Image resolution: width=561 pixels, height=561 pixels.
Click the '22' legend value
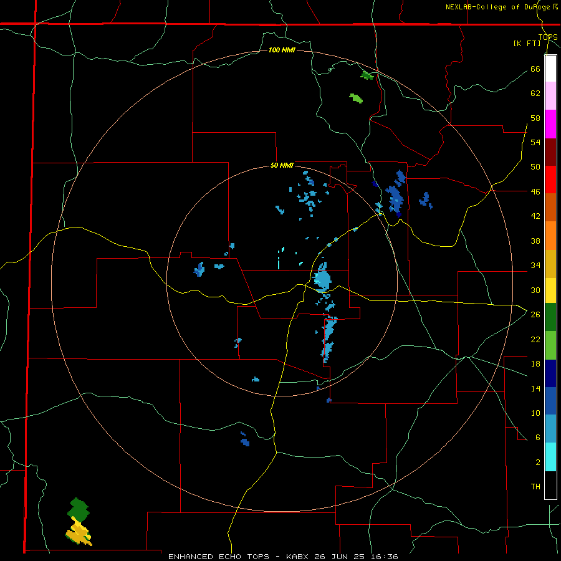535,339
